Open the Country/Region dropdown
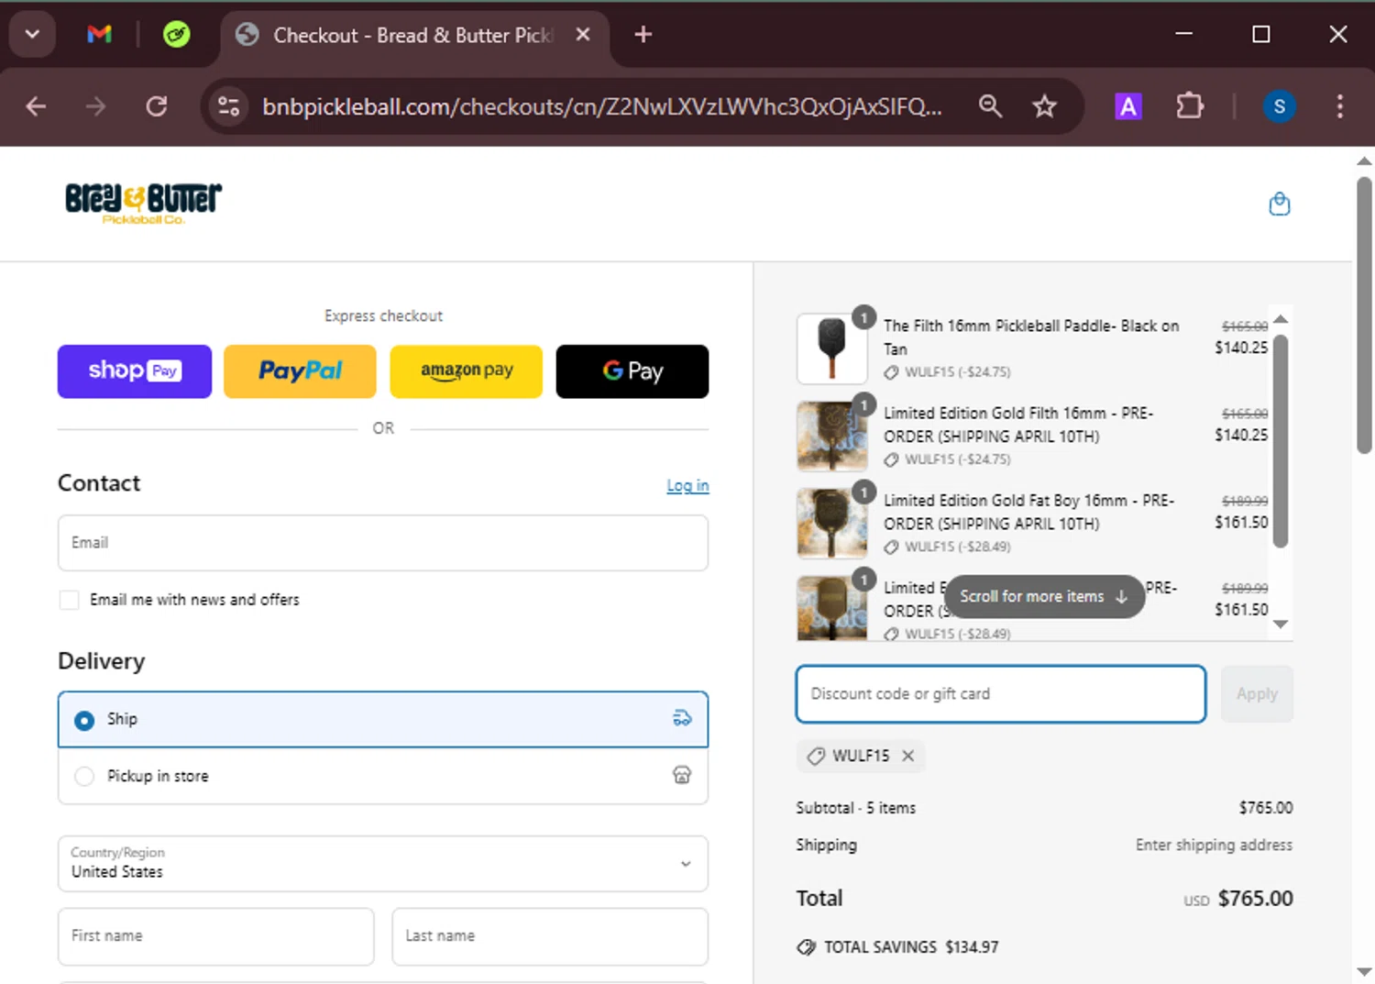The width and height of the screenshot is (1375, 984). point(383,864)
